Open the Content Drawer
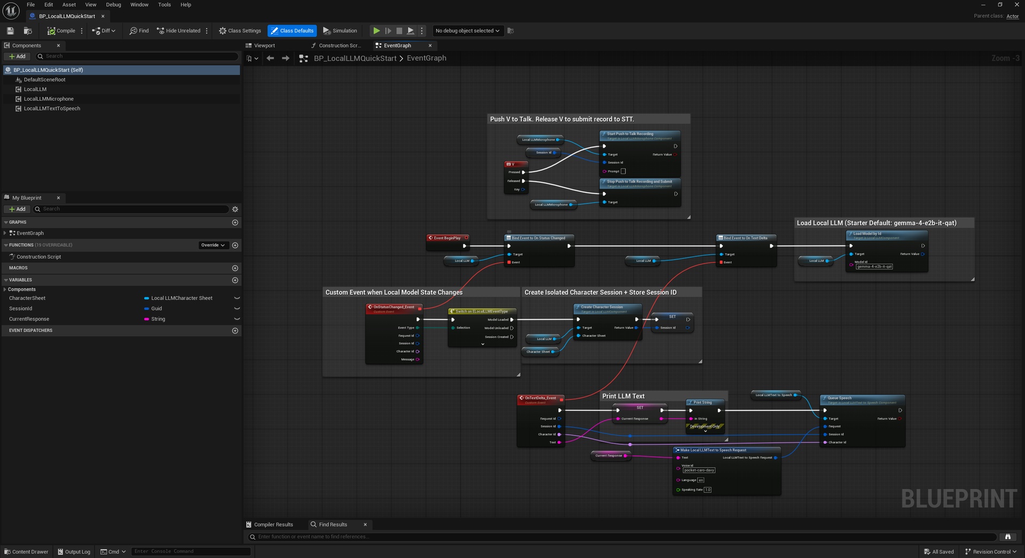 26,552
